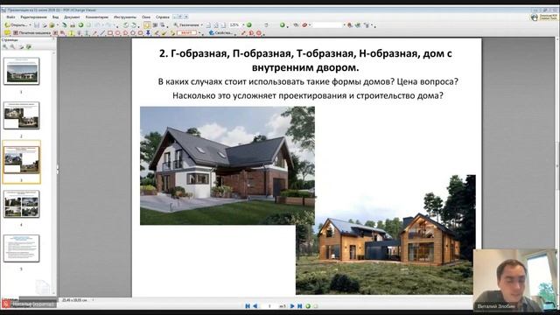Expand the Открыть dropdown arrow
This screenshot has width=560, height=315.
click(30, 25)
